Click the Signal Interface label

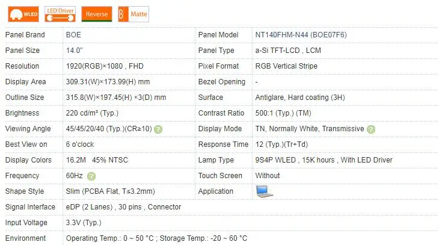tap(30, 207)
